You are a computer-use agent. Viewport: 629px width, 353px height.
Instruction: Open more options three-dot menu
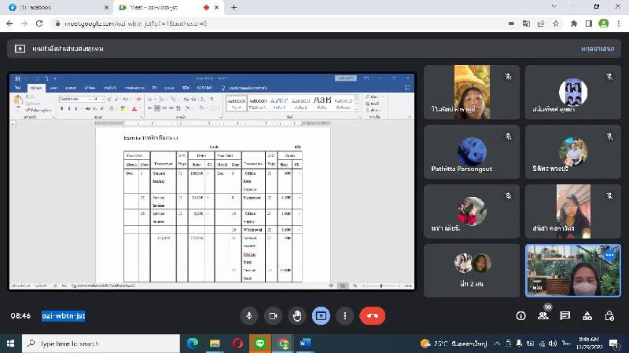point(344,315)
